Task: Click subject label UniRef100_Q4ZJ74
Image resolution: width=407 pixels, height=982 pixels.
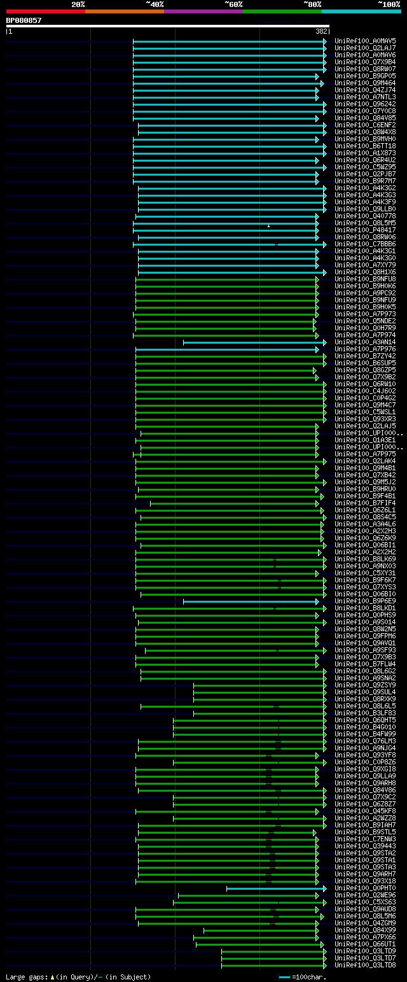Action: 365,90
